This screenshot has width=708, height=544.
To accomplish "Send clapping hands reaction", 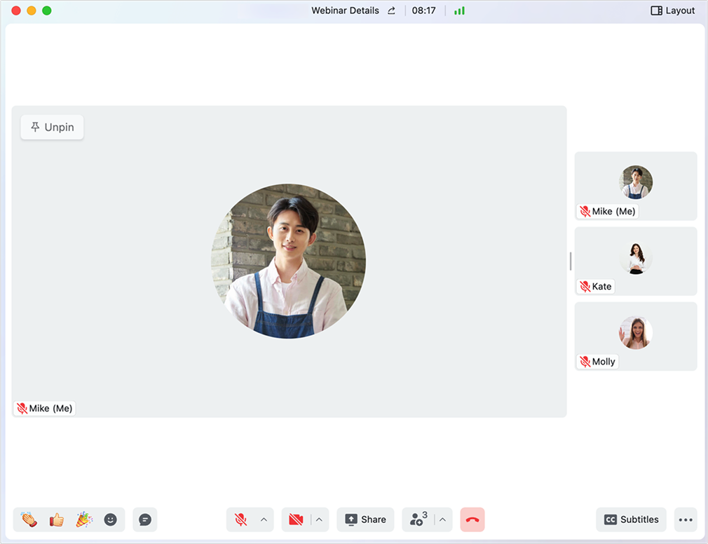I will tap(29, 519).
